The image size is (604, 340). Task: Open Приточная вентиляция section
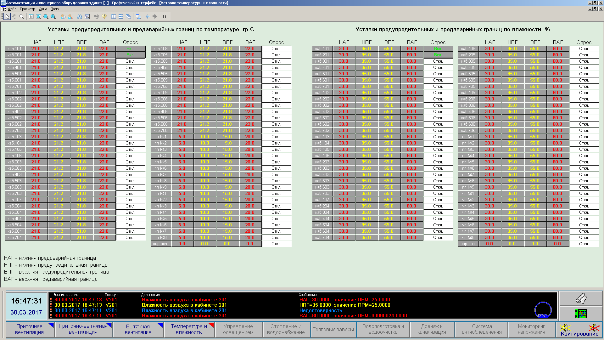(x=29, y=329)
